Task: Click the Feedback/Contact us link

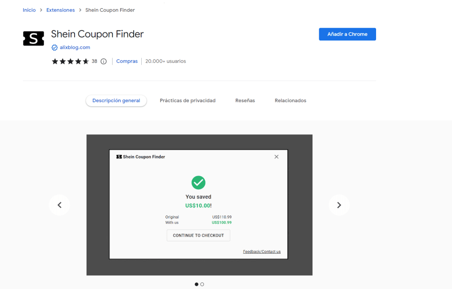Action: (262, 252)
